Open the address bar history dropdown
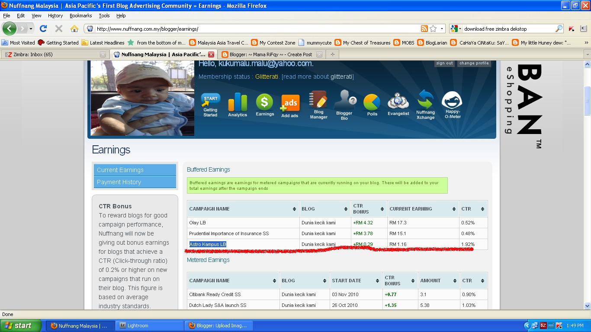591x332 pixels. tap(442, 29)
